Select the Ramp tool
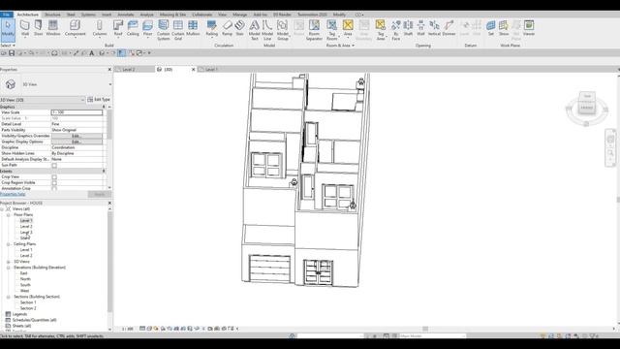 (227, 28)
